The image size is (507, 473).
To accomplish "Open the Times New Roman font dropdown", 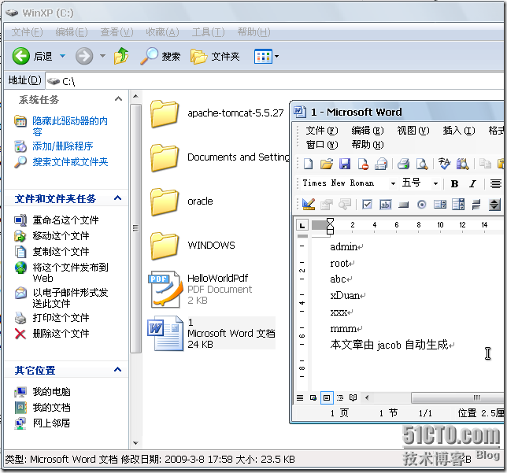I will tap(393, 183).
